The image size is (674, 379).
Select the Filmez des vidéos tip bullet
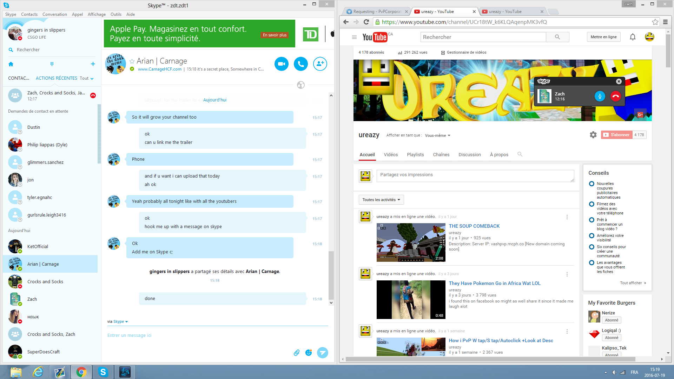[592, 204]
